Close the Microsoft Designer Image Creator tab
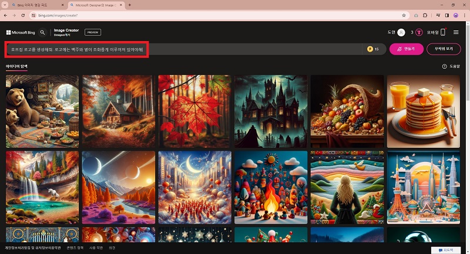The height and width of the screenshot is (254, 470). coord(121,5)
